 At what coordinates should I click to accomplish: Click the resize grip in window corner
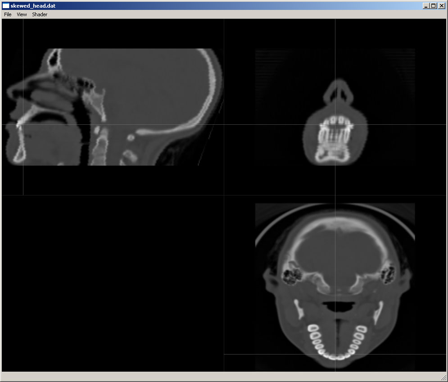443,377
